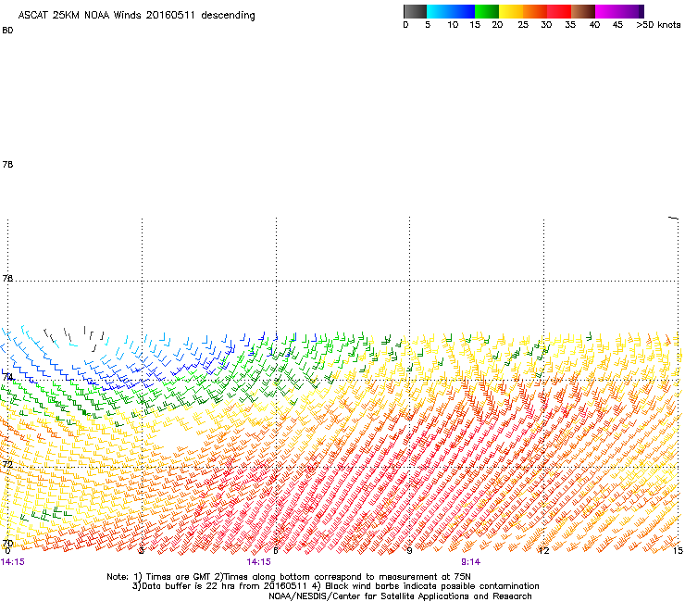Image resolution: width=685 pixels, height=602 pixels.
Task: Click the "74" latitude axis label
Action: click(x=7, y=377)
